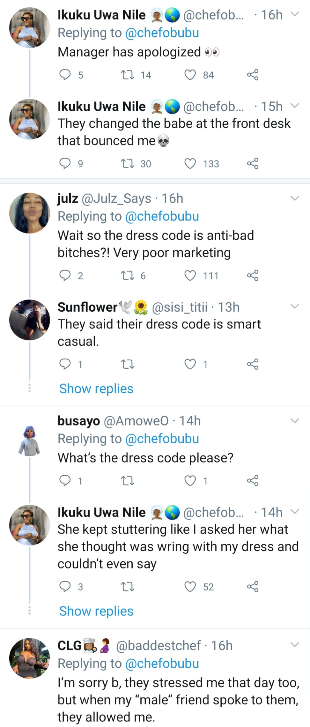Like the front desk babe tweet
Image resolution: width=310 pixels, height=727 pixels.
(x=190, y=164)
